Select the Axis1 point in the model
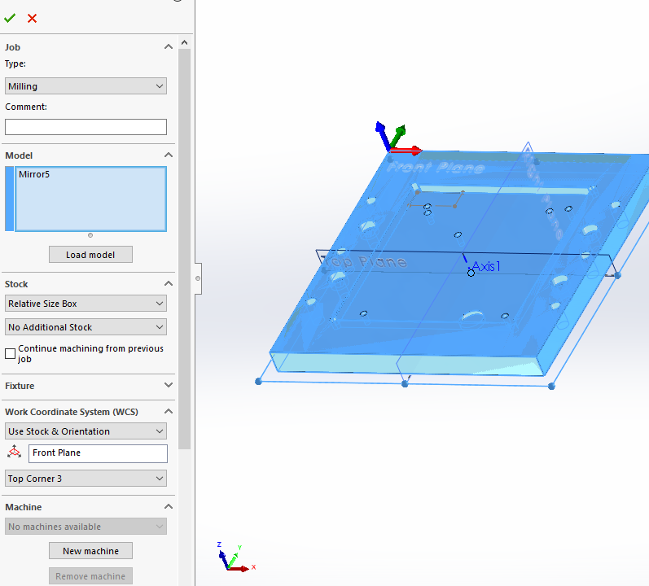The height and width of the screenshot is (586, 649). [471, 273]
